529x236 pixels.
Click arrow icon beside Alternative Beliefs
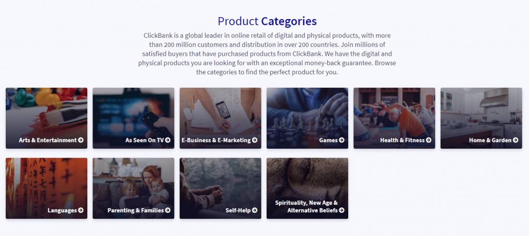click(341, 211)
